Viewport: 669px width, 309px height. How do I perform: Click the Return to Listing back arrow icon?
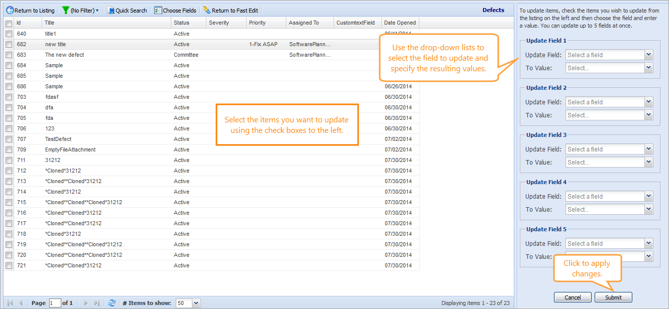(10, 10)
